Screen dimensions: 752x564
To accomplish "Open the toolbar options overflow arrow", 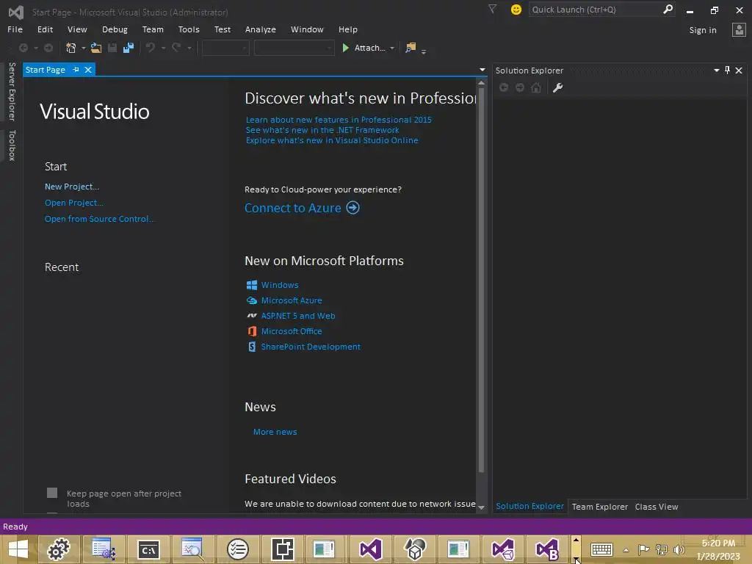I will (424, 51).
